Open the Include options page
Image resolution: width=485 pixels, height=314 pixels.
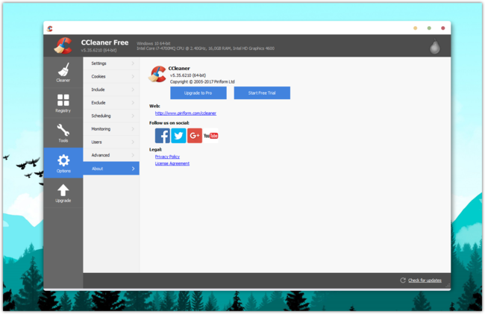[111, 90]
